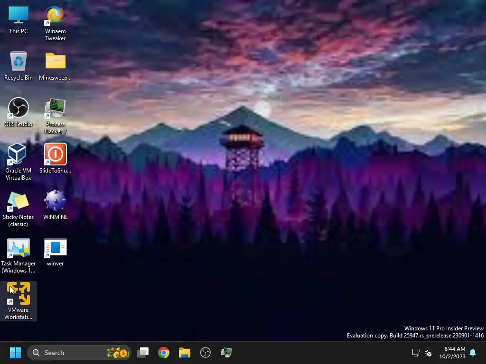Select the WINMINE desktop icon
486x364 pixels.
coord(55,205)
